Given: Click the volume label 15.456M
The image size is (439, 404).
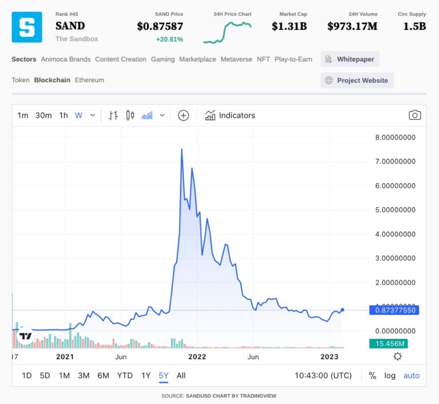Looking at the screenshot, I should (388, 343).
